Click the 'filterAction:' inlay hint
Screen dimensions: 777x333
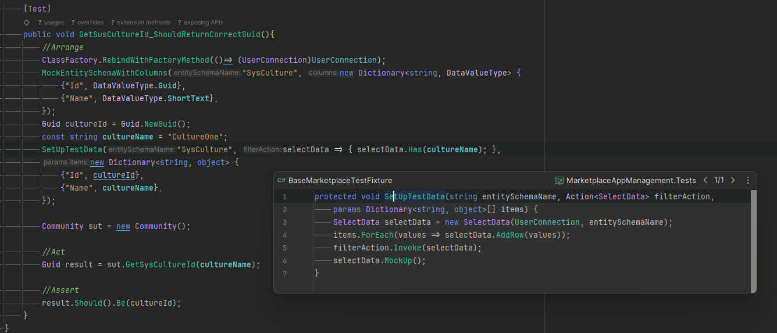click(262, 150)
